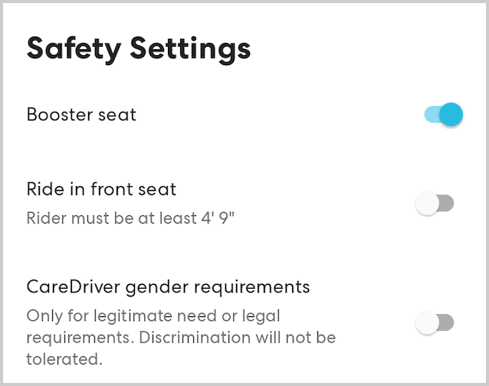Click the blue knob of Booster seat switch
Viewport: 489px width, 386px height.
click(x=451, y=115)
